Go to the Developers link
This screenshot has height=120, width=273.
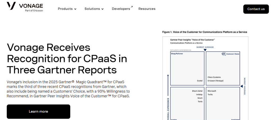click(x=121, y=9)
